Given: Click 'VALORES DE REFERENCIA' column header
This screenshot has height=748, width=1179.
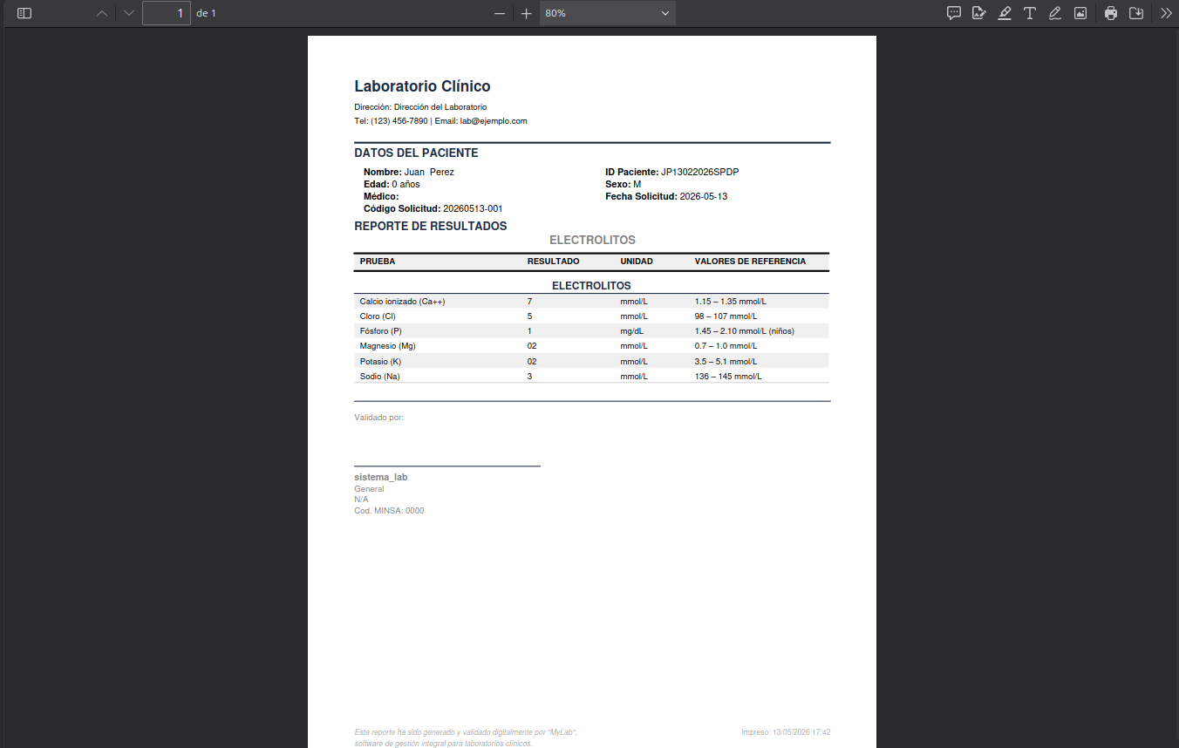Looking at the screenshot, I should [750, 262].
